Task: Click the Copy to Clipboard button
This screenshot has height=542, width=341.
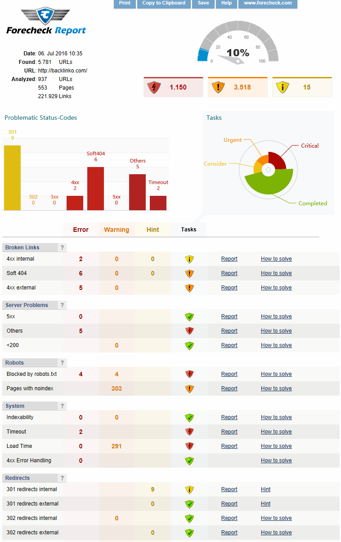Action: [x=164, y=4]
